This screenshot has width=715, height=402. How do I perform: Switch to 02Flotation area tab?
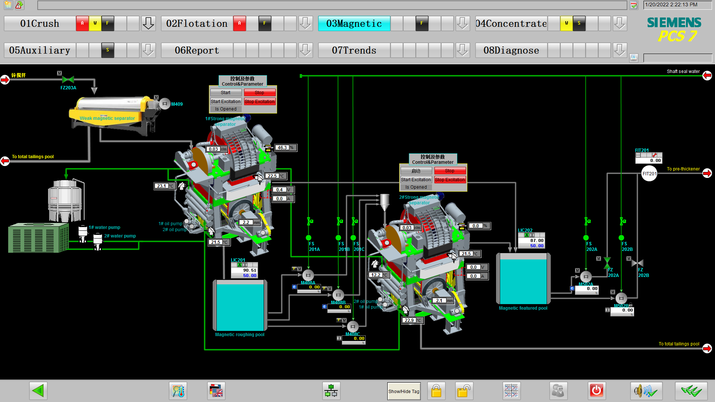click(x=197, y=23)
